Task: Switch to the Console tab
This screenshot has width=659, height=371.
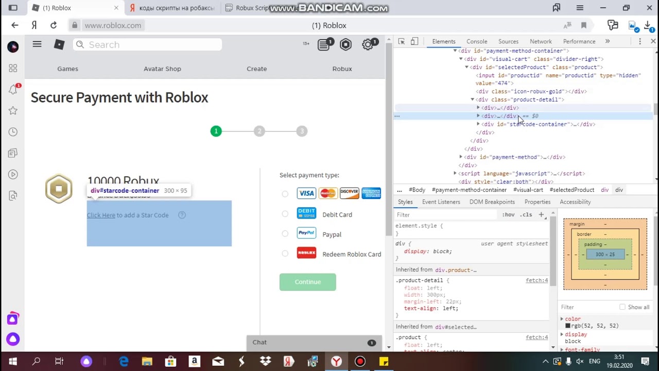Action: click(477, 41)
